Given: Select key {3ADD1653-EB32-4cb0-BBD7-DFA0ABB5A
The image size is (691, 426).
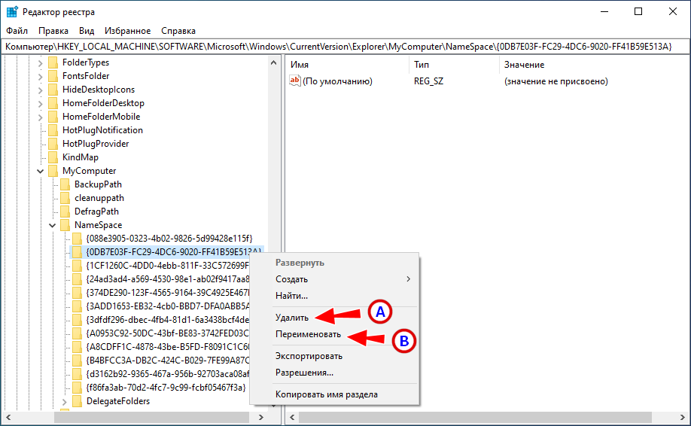Looking at the screenshot, I should pyautogui.click(x=167, y=306).
